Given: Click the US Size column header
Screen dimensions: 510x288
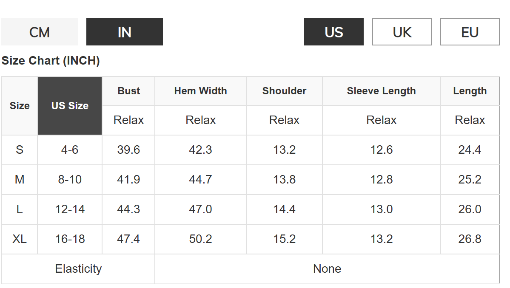Looking at the screenshot, I should click(x=70, y=106).
